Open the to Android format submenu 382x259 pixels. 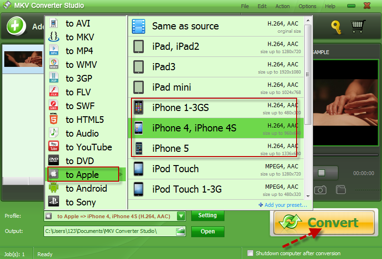coord(86,188)
